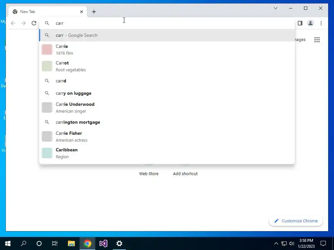Open Chrome's three-dot menu

(x=321, y=23)
